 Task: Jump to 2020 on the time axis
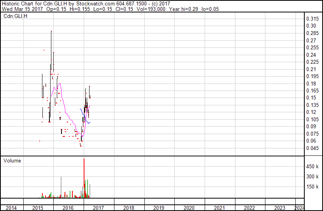[x=189, y=208]
